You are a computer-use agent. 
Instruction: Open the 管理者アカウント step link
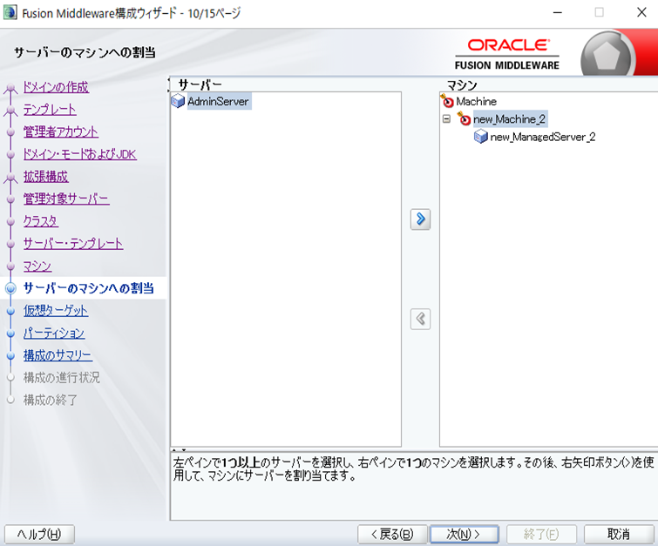click(61, 131)
